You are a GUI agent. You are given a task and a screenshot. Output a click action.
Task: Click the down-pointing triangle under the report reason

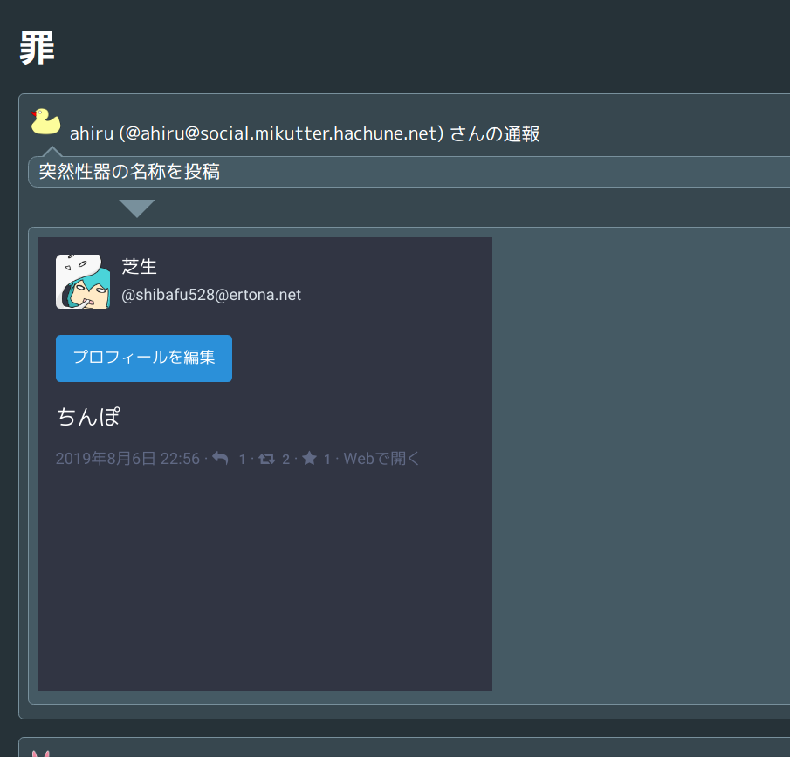point(137,208)
